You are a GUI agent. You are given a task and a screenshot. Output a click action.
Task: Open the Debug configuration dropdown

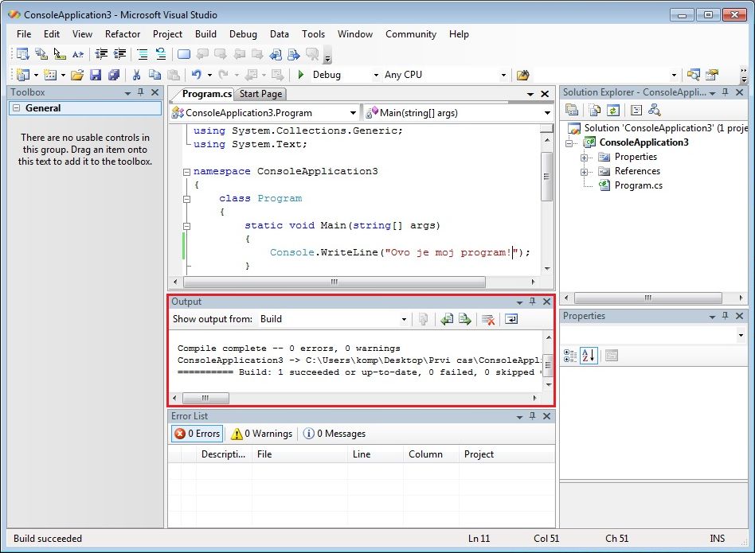[x=376, y=75]
